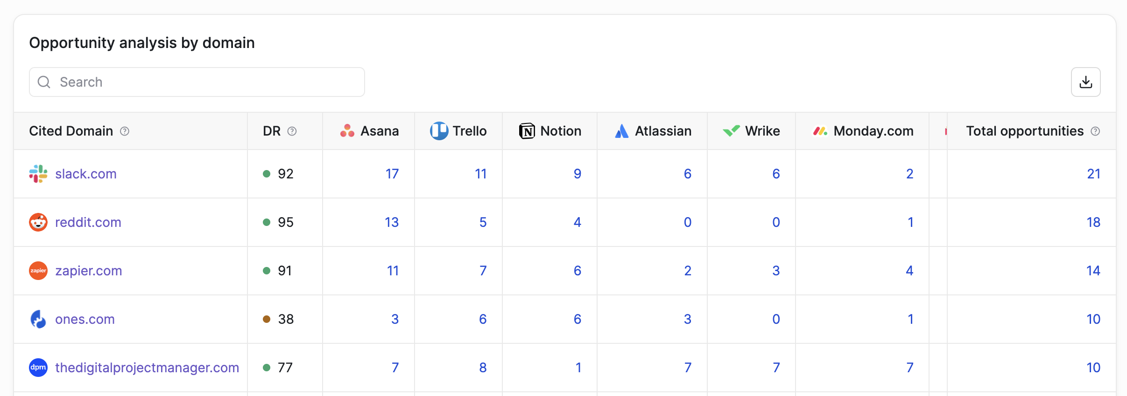Click slack.com Trello value 11

point(481,174)
